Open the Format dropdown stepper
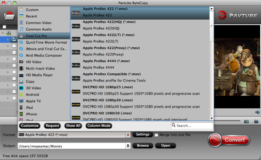This screenshot has width=261, height=160. pyautogui.click(x=128, y=135)
